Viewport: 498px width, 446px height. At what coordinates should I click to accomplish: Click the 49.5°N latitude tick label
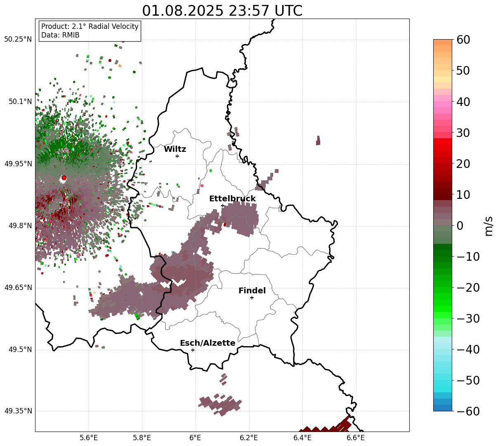(20, 349)
